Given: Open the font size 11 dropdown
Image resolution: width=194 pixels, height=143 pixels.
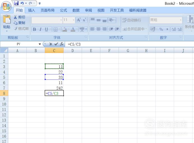Looking at the screenshot, I should coord(73,20).
